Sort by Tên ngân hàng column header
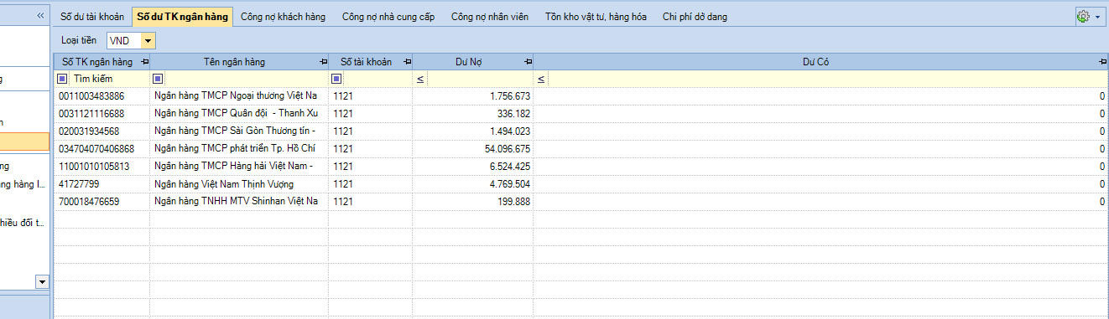 point(234,62)
